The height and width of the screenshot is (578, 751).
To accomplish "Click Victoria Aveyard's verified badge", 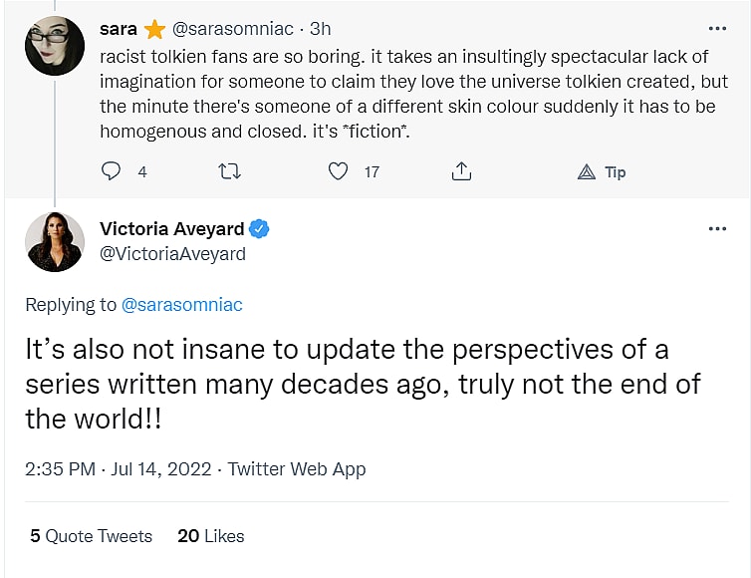I will (259, 229).
